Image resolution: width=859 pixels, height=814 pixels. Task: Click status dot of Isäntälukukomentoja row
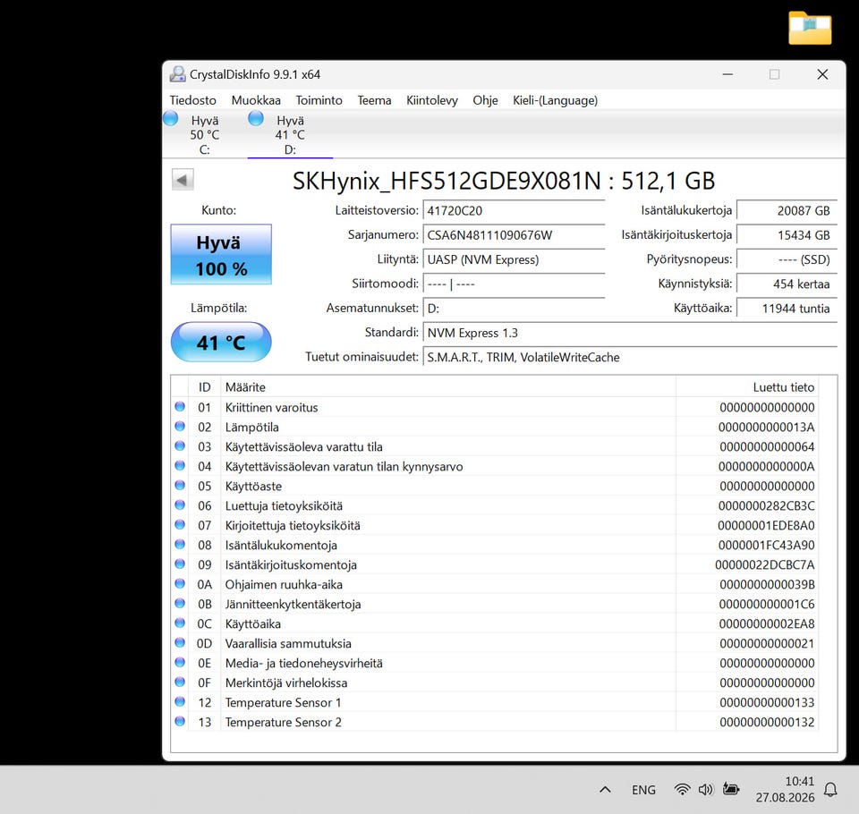(x=180, y=545)
